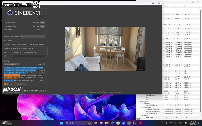Select ranking row 4 scoring 12459

tap(24, 75)
